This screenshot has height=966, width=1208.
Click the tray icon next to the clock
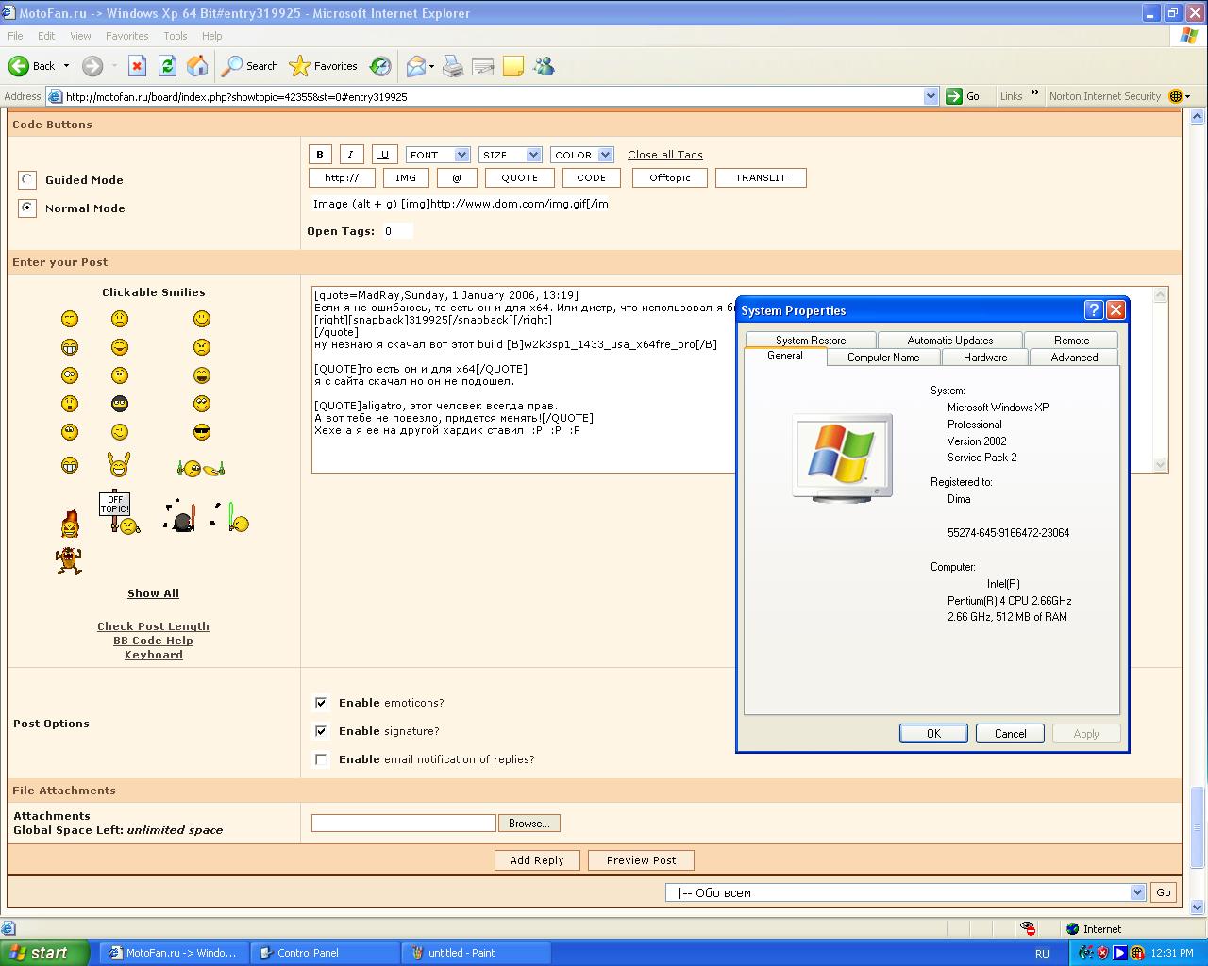pyautogui.click(x=1137, y=953)
